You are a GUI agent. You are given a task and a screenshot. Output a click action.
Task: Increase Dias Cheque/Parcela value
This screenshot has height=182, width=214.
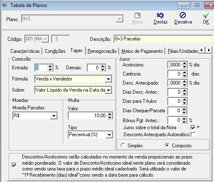click(184, 109)
